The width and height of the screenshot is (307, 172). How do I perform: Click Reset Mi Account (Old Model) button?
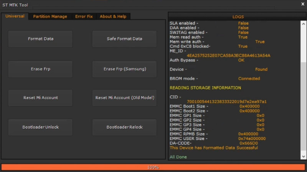[124, 98]
